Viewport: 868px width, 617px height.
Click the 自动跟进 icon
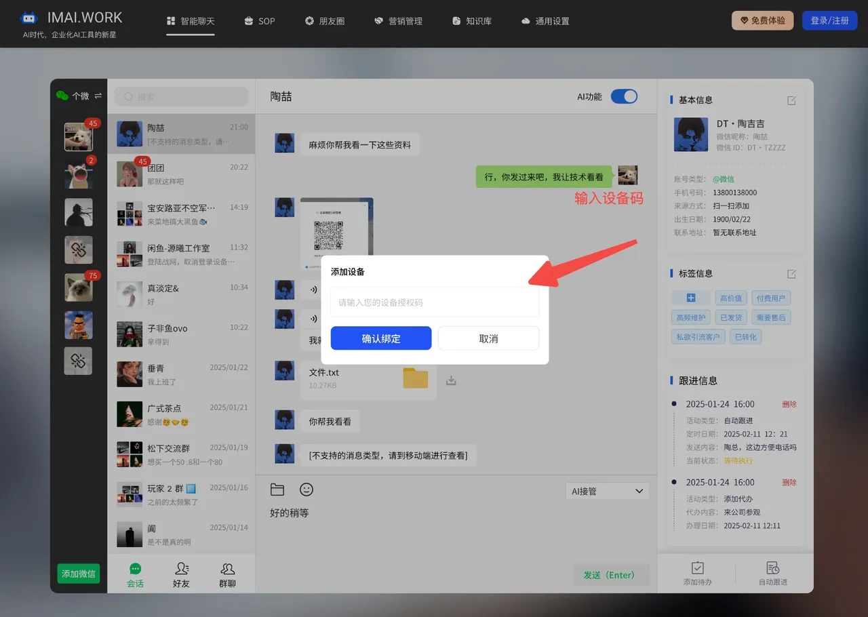point(772,568)
